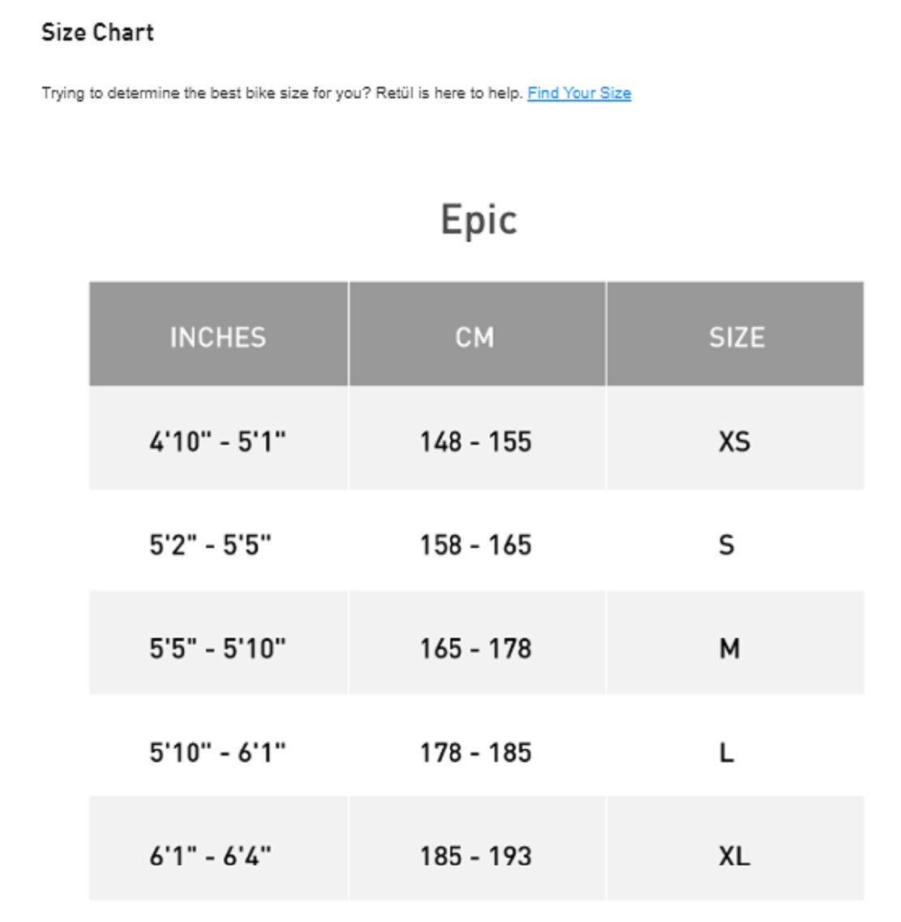Click the Epic table title

point(478,220)
